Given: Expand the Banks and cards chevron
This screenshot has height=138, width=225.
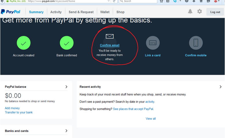Looking at the screenshot, I should (x=66, y=131).
